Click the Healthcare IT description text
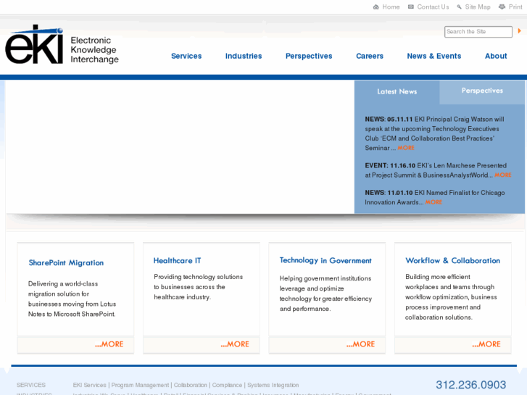527x395 pixels. pos(199,287)
